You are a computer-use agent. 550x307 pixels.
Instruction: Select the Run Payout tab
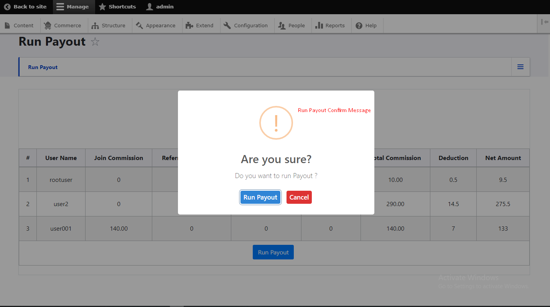(43, 67)
